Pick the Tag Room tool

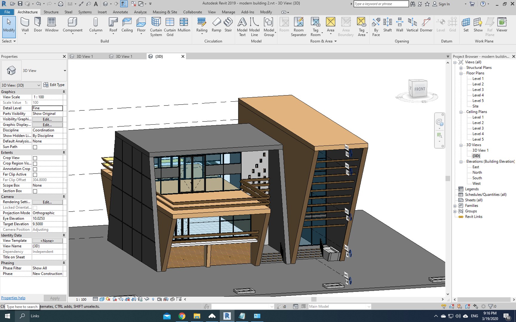315,27
